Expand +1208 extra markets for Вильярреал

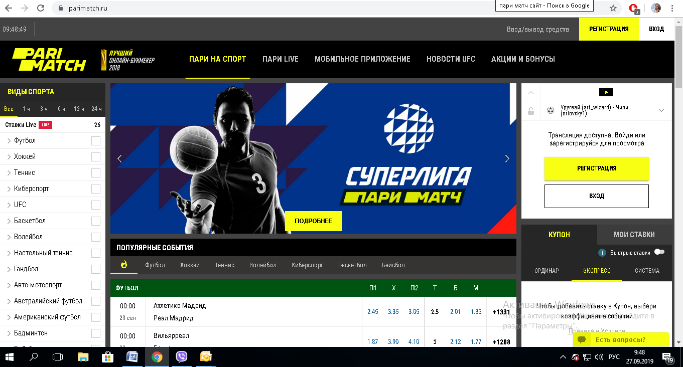click(x=501, y=342)
